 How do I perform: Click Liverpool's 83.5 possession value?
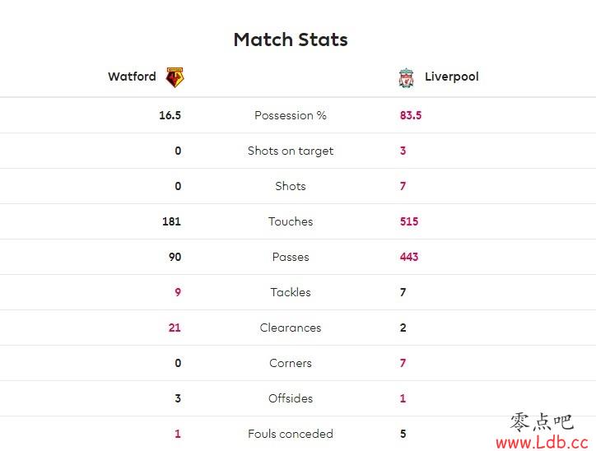coord(411,115)
